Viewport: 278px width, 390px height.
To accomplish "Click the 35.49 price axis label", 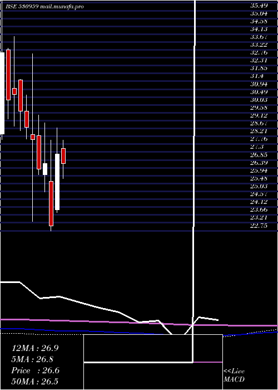I will tap(259, 6).
